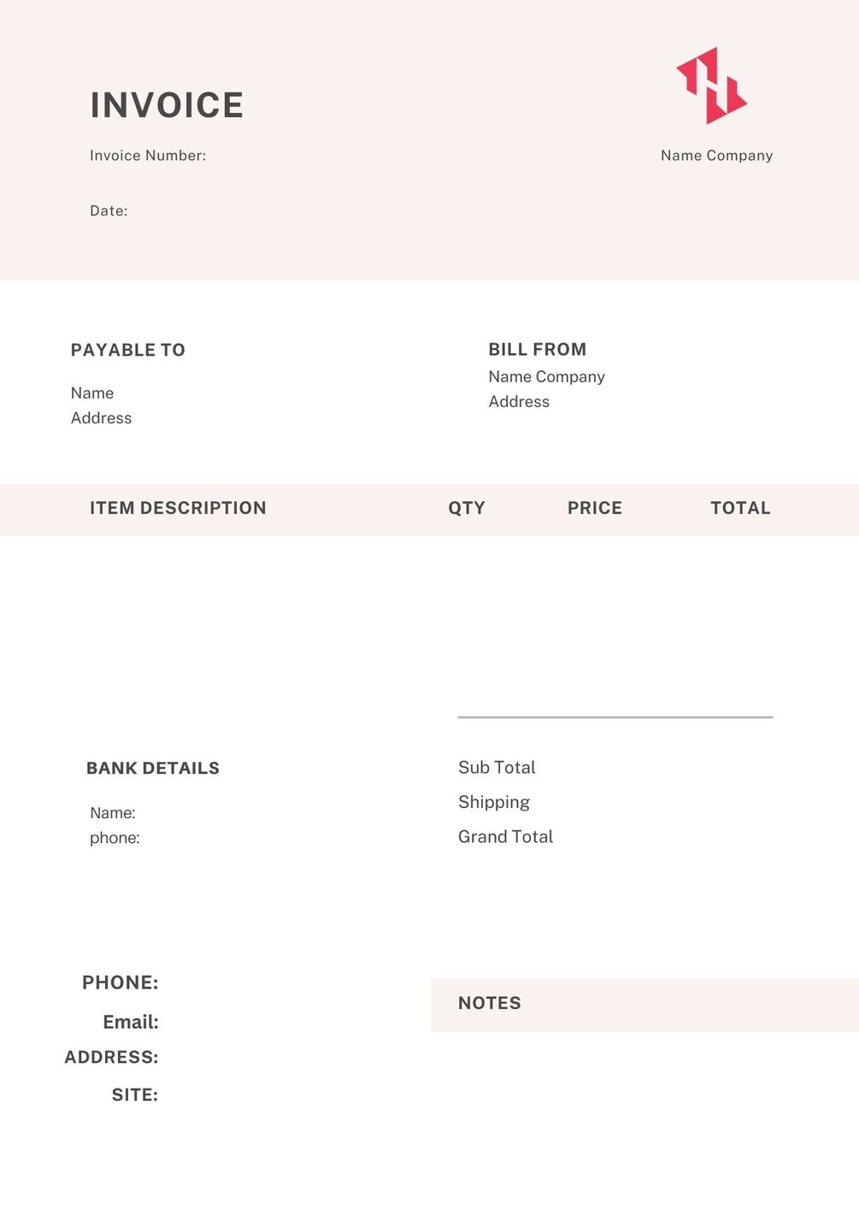The width and height of the screenshot is (859, 1215).
Task: Click the Invoice Number field label
Action: click(x=148, y=156)
